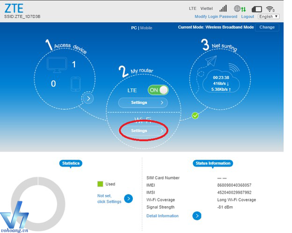Screen dimensions: 292x233
Task: Select the Status Information label
Action: pyautogui.click(x=213, y=163)
